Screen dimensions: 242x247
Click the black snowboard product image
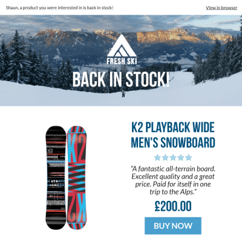56,178
